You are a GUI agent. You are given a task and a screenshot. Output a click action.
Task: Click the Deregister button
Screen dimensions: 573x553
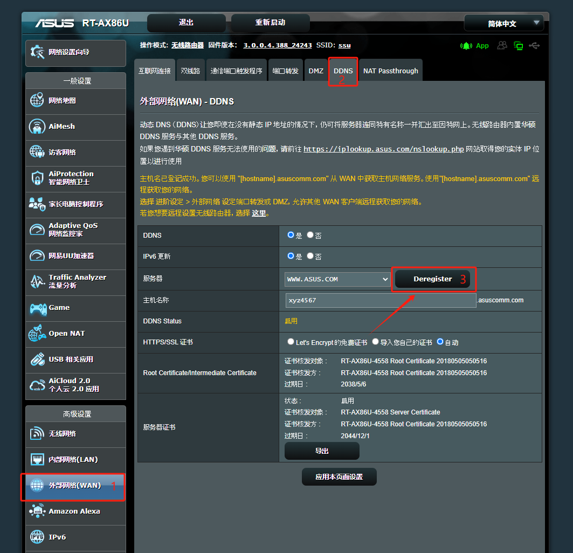tap(432, 279)
